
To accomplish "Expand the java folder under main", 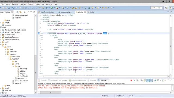I will 5,49.
